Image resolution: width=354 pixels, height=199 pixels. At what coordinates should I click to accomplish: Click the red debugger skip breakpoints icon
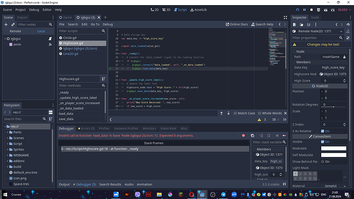pos(243,135)
